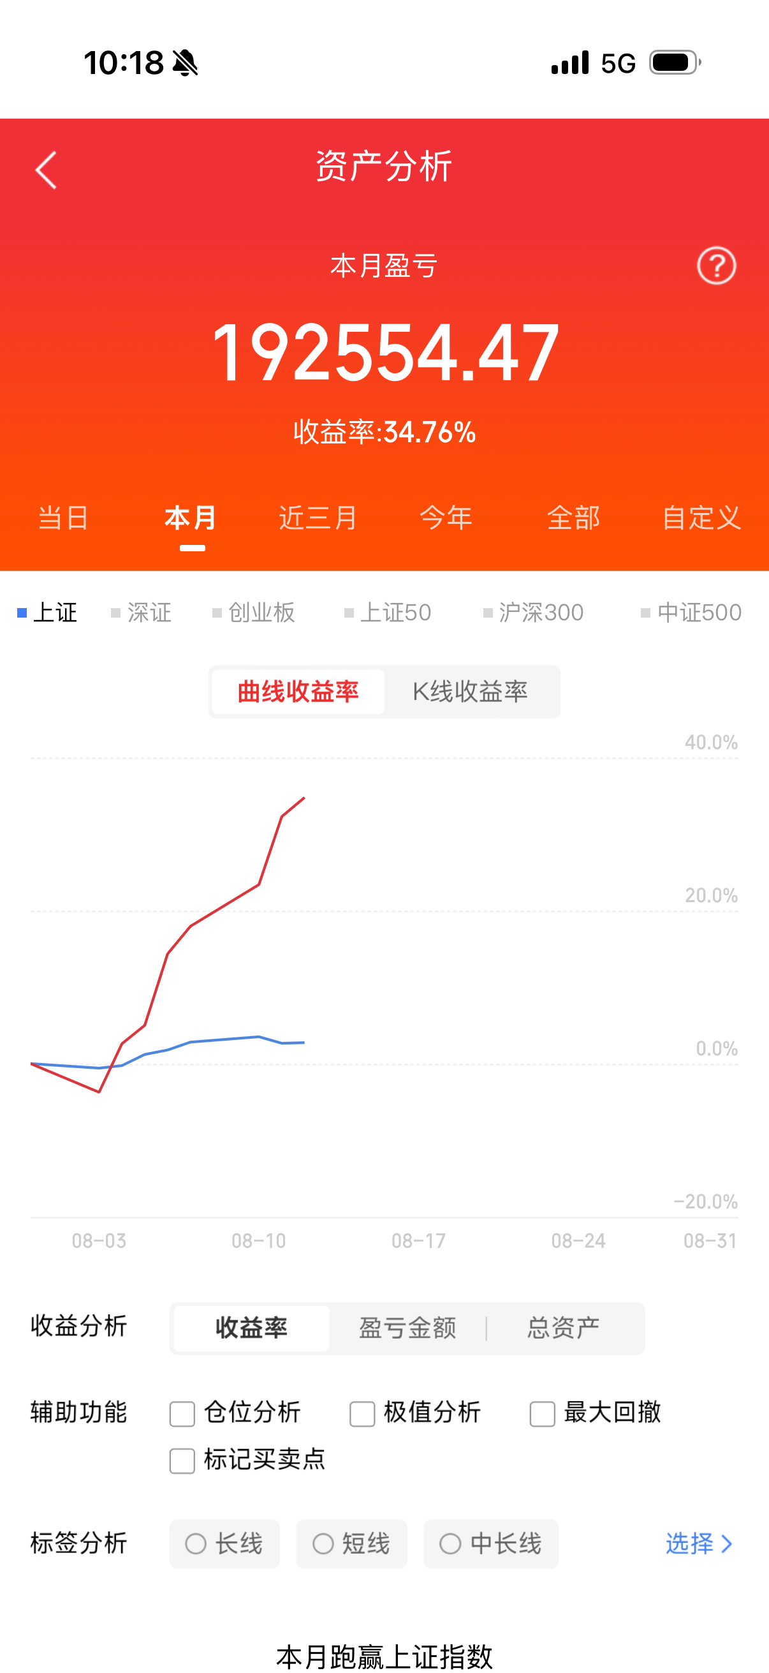Check the 极值分析 option
The width and height of the screenshot is (769, 1673).
coord(362,1414)
